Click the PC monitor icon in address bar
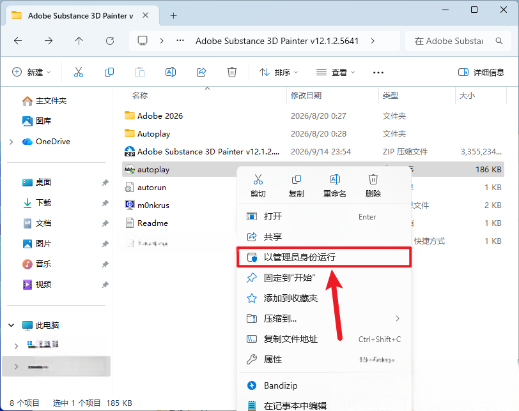Viewport: 519px width, 411px height. click(x=143, y=41)
